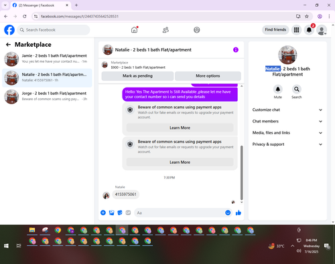
Task: Open browser three-dot menu
Action: pyautogui.click(x=329, y=16)
